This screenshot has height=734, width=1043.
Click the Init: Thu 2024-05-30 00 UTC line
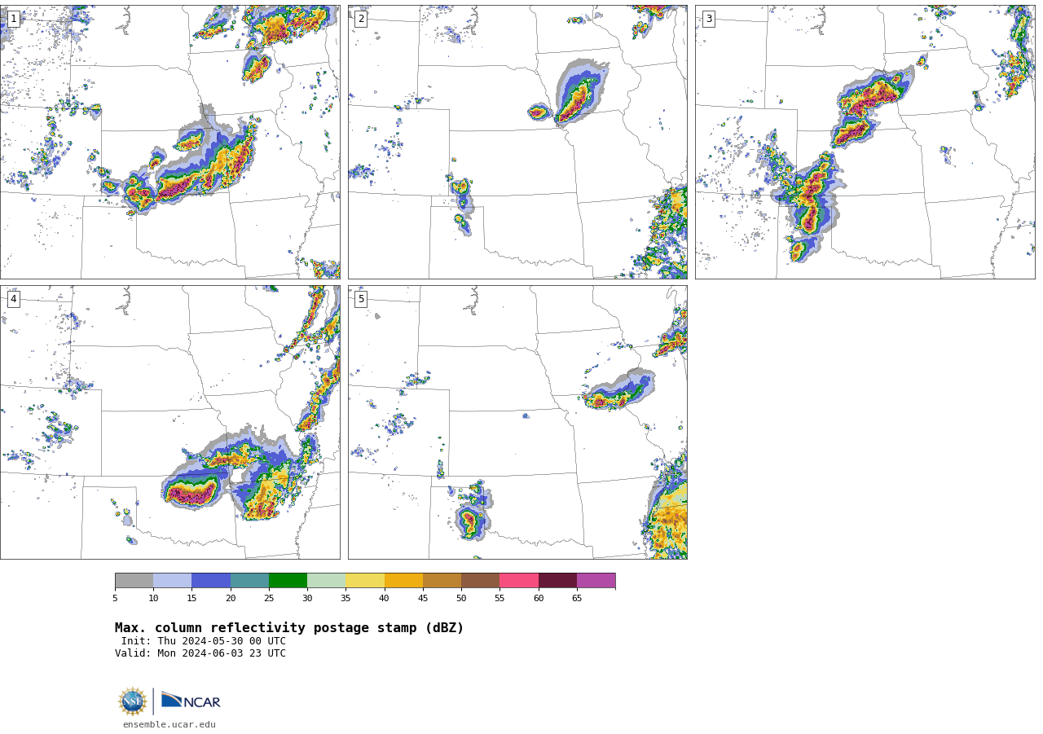click(204, 641)
